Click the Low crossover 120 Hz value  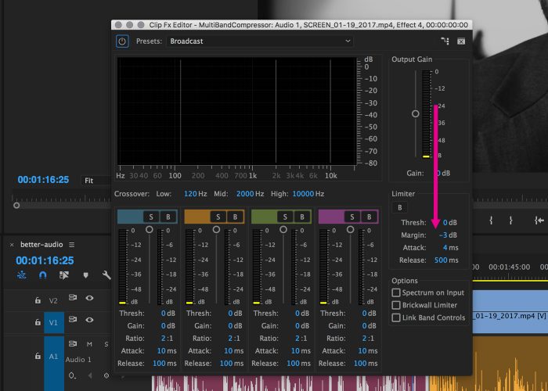tap(190, 193)
